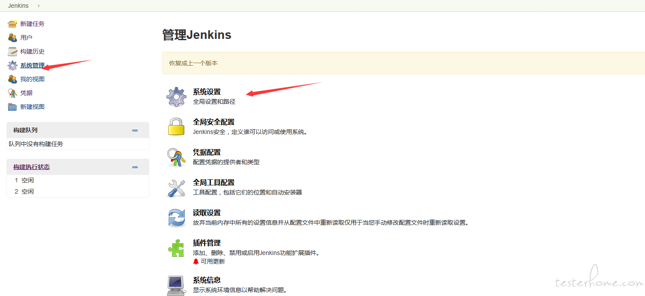Click the computer monitor icon for 系统信息
This screenshot has width=645, height=296.
point(176,285)
